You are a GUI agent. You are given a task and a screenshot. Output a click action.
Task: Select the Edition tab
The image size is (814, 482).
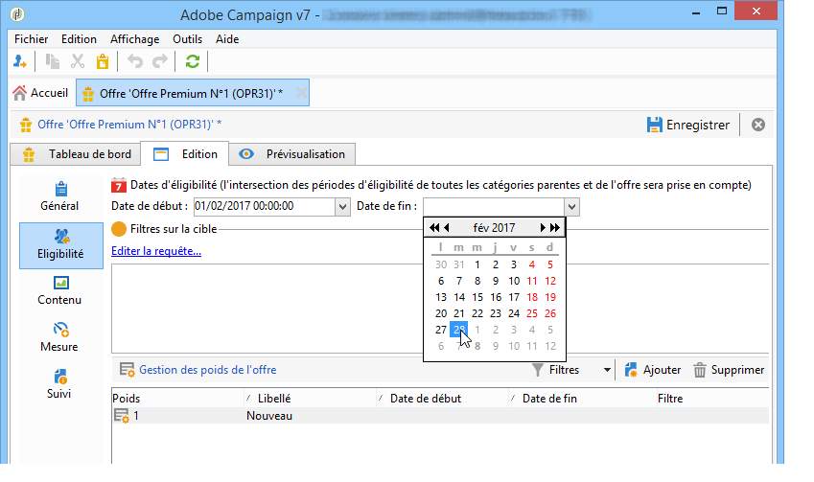[x=185, y=154]
